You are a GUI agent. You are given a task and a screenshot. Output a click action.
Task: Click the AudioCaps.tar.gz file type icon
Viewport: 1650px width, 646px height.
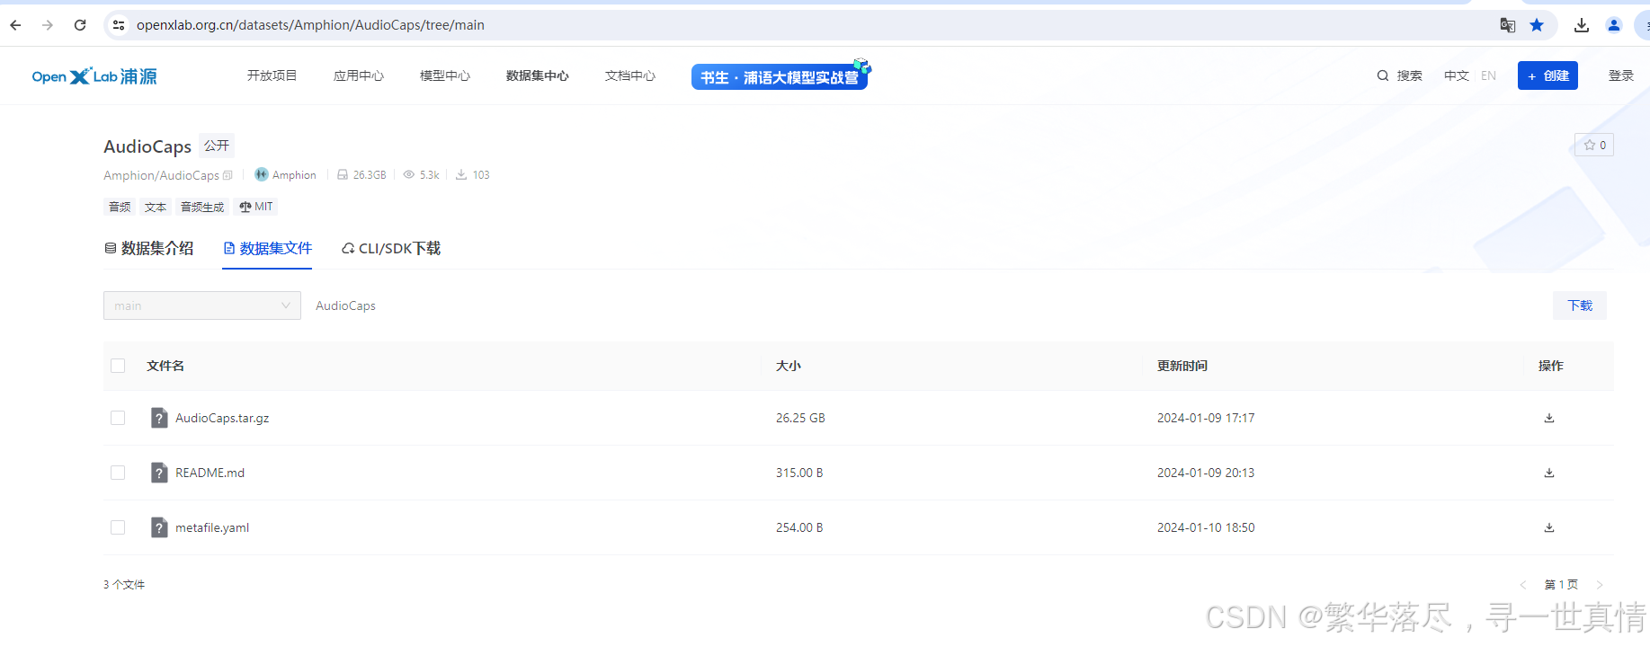[159, 418]
